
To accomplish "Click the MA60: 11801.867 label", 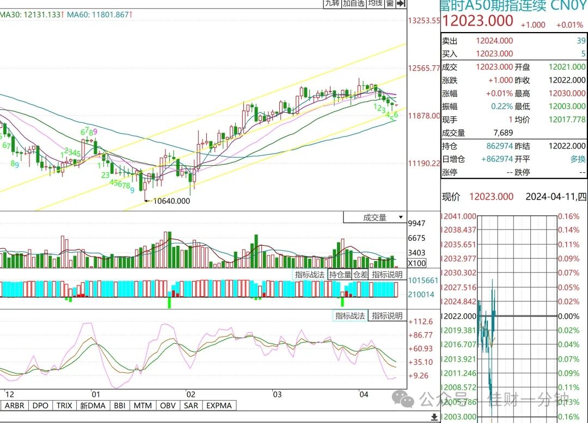I will point(100,15).
